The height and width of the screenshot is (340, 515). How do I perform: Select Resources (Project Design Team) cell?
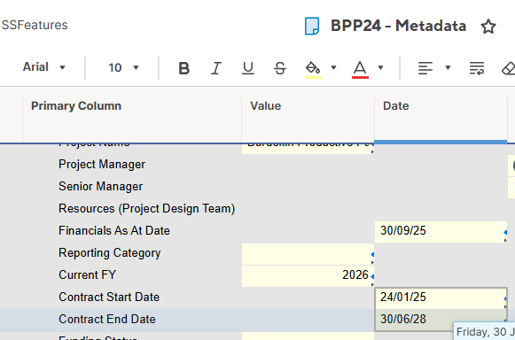pyautogui.click(x=146, y=208)
